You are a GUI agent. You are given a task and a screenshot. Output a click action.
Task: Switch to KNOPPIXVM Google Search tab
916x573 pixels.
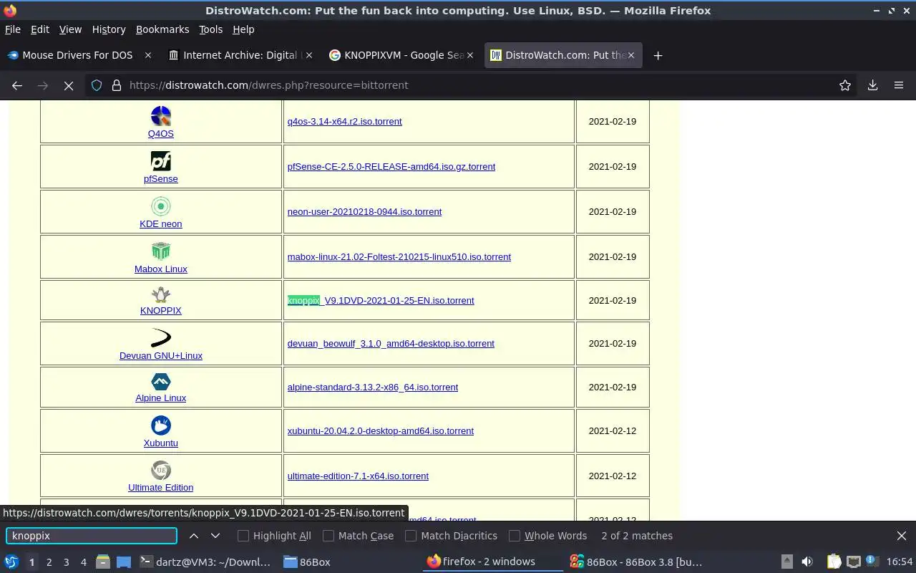pyautogui.click(x=401, y=55)
